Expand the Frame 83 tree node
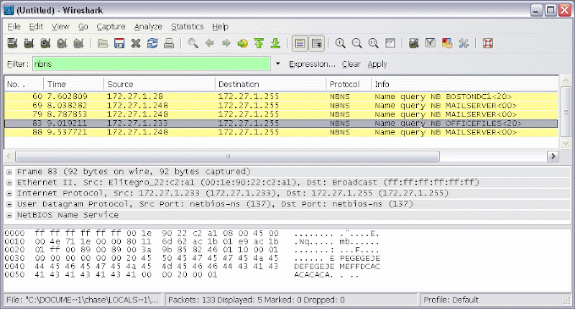 coord(9,172)
